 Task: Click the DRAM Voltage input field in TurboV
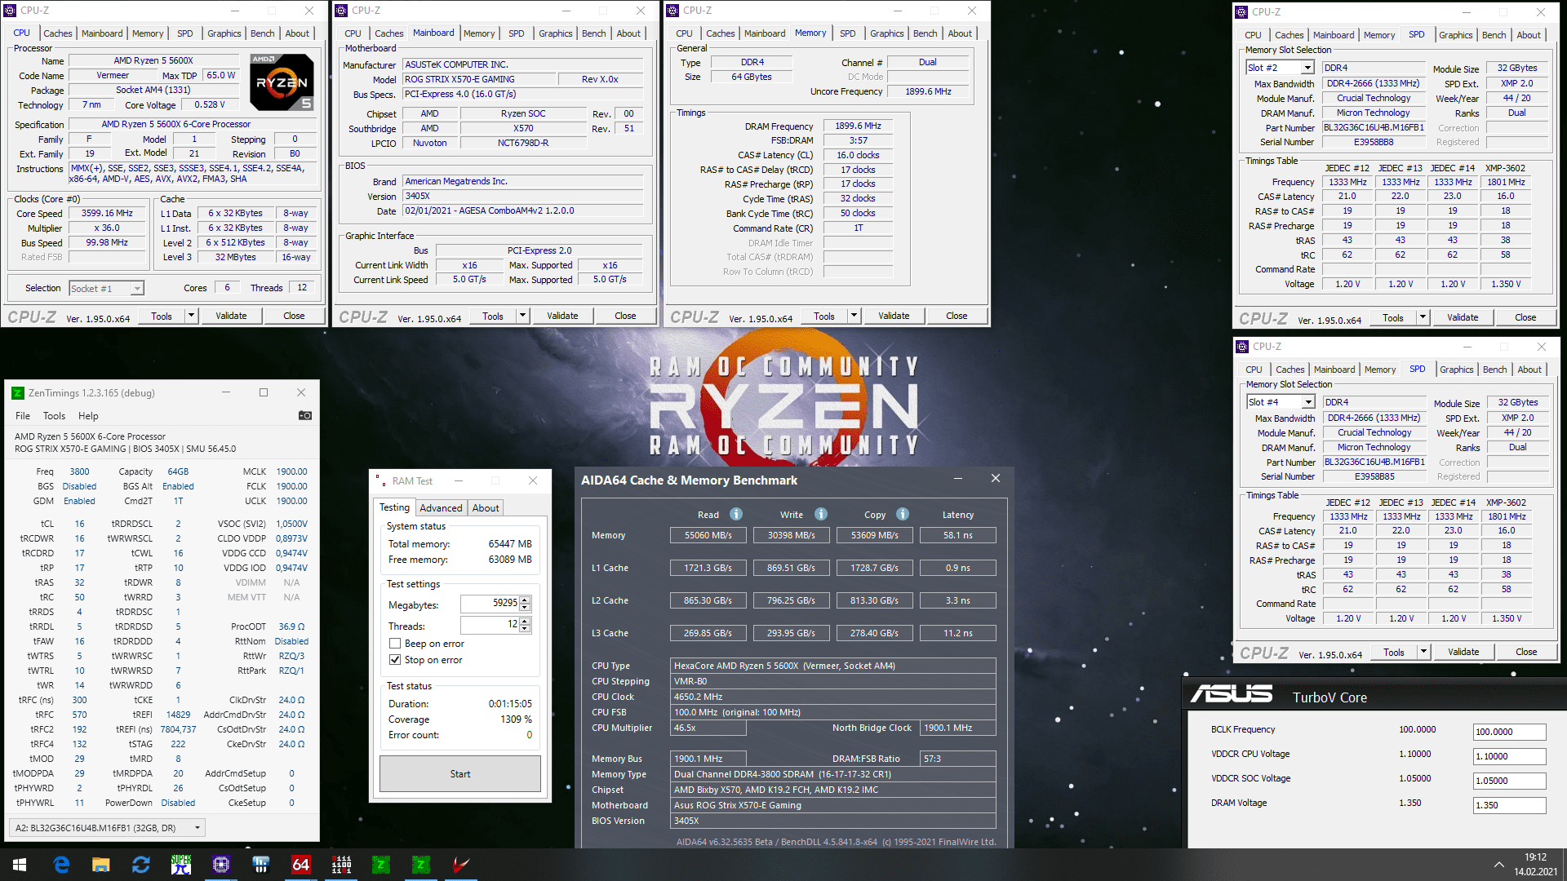click(x=1509, y=805)
